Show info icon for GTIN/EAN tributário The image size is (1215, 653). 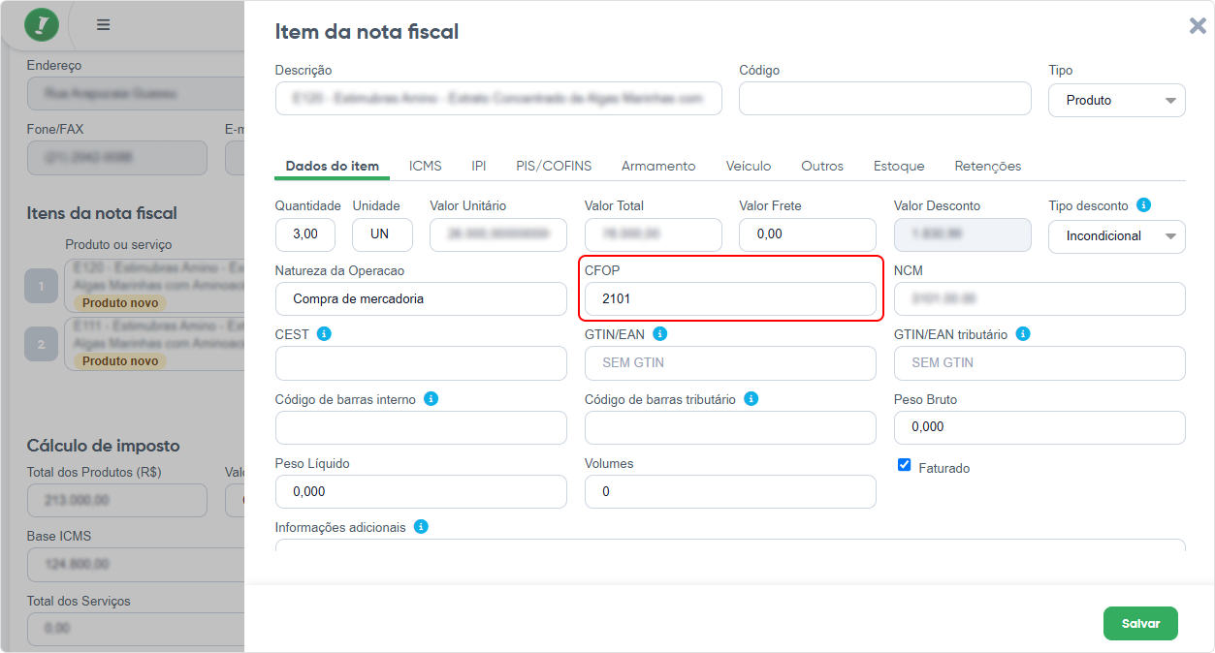coord(1022,334)
